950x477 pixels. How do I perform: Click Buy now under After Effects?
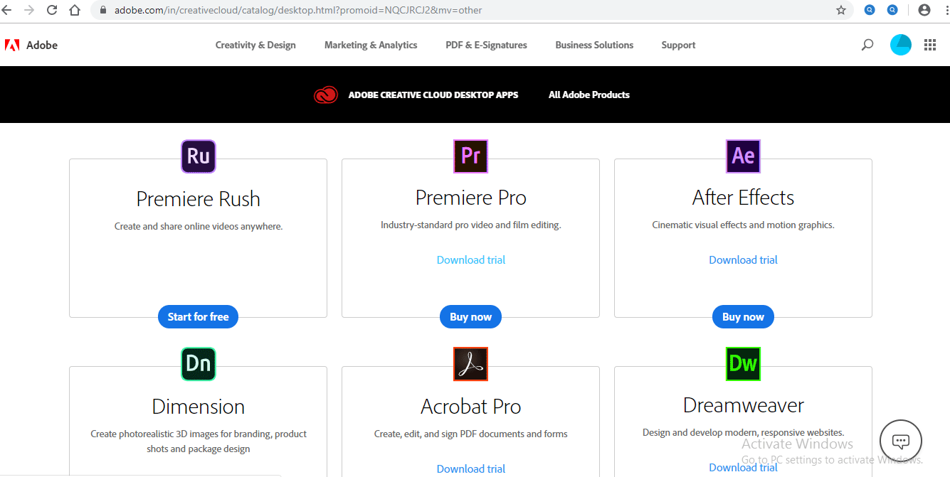tap(743, 317)
